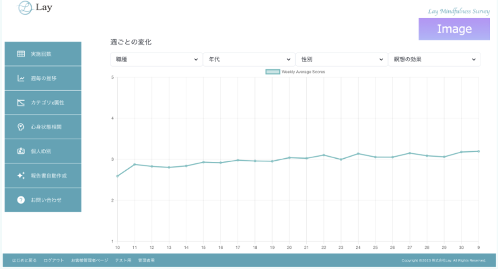Click the week 11 data point
Viewport: 498px width, 269px height.
click(135, 164)
